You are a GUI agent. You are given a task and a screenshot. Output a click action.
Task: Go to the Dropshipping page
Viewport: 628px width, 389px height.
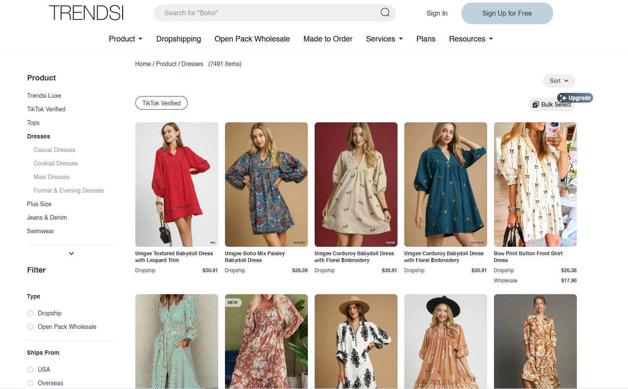pyautogui.click(x=178, y=39)
